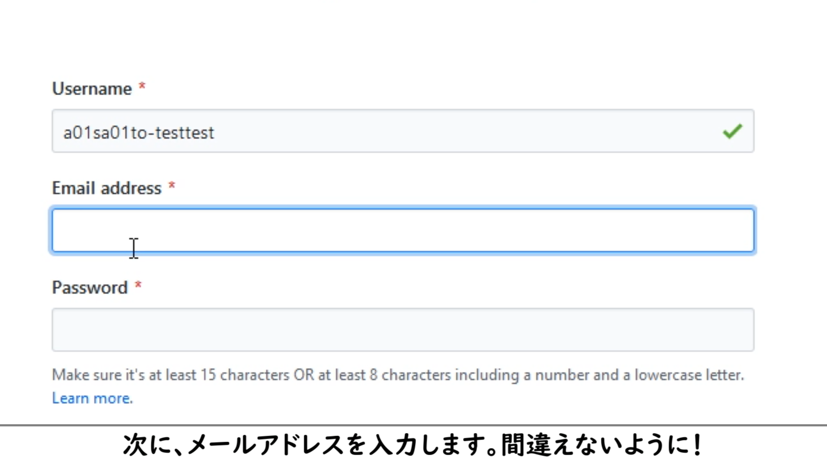The width and height of the screenshot is (827, 465).
Task: Click '8 characters including' hint phrase
Action: pyautogui.click(x=444, y=375)
